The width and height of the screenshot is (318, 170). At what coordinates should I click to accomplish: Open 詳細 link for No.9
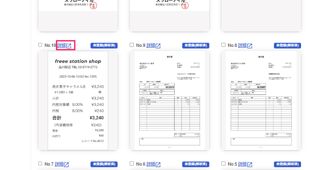[151, 45]
